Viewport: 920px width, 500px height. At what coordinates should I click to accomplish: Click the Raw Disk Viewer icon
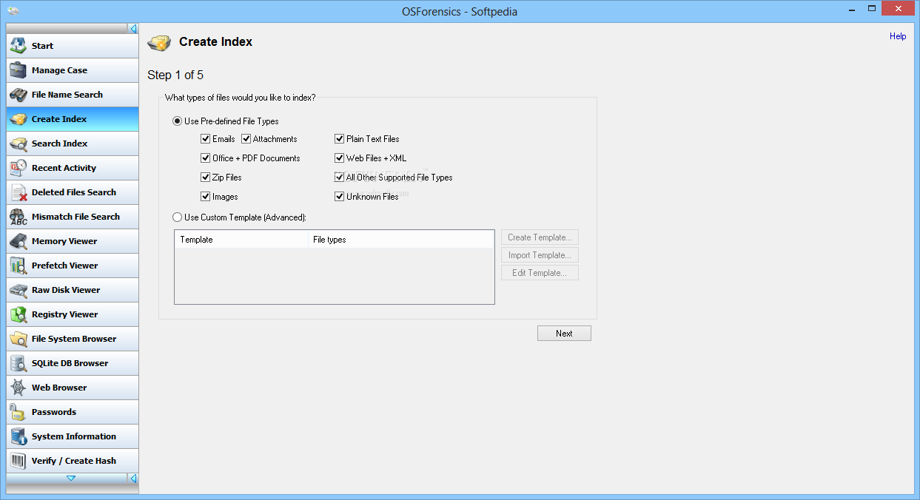coord(19,290)
